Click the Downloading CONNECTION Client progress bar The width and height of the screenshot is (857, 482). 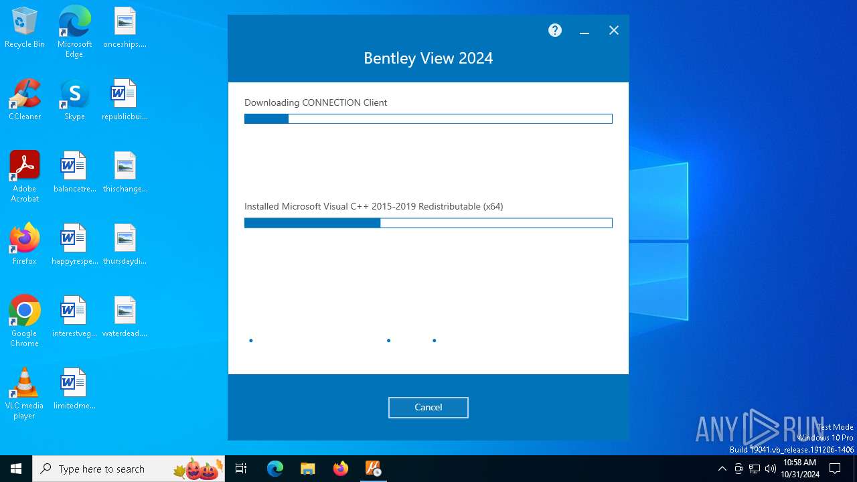(428, 118)
